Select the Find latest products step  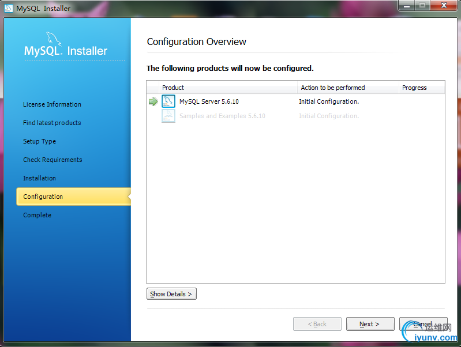click(52, 123)
